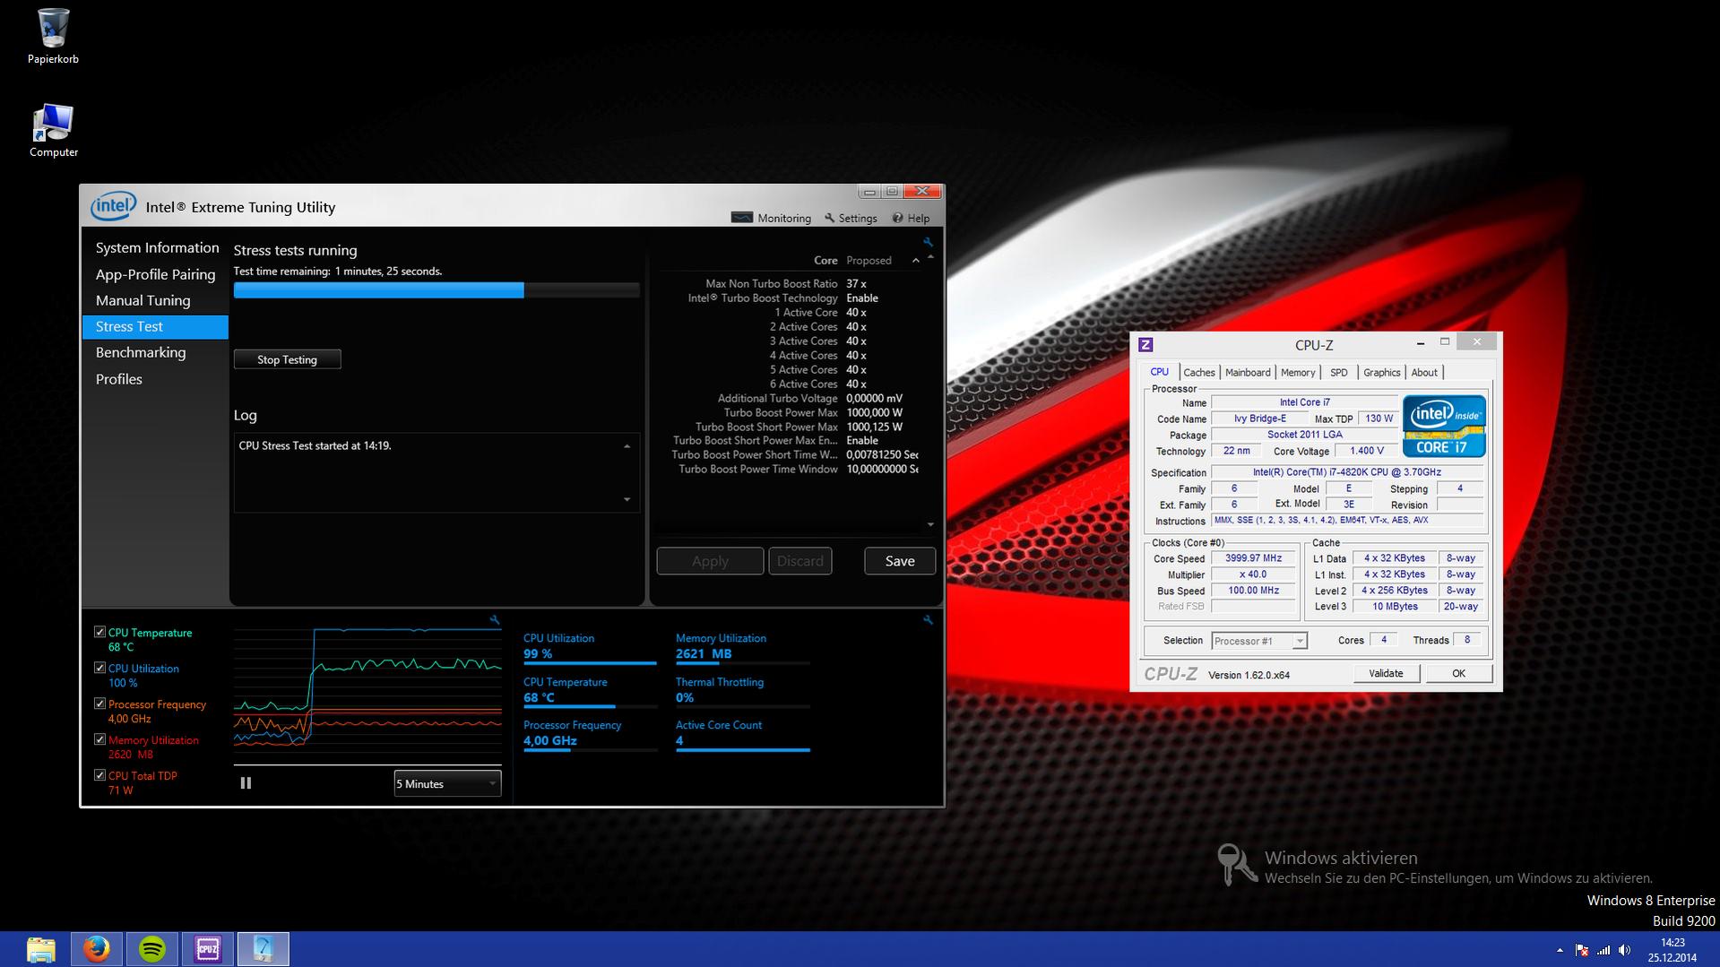Switch to Mainboard tab in CPU-Z
Screen dimensions: 1720x967
pos(1248,373)
